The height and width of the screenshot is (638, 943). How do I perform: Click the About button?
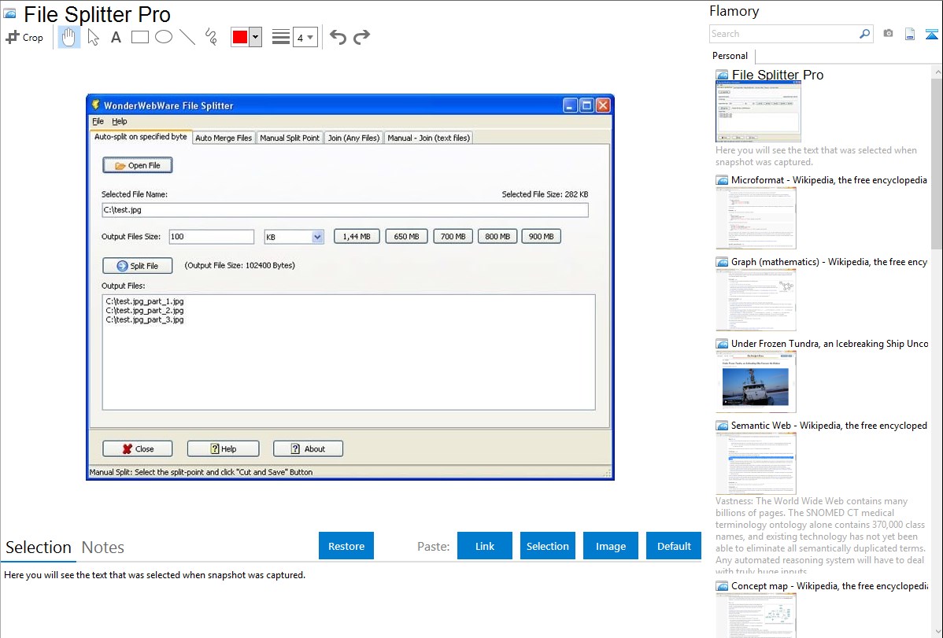point(308,448)
